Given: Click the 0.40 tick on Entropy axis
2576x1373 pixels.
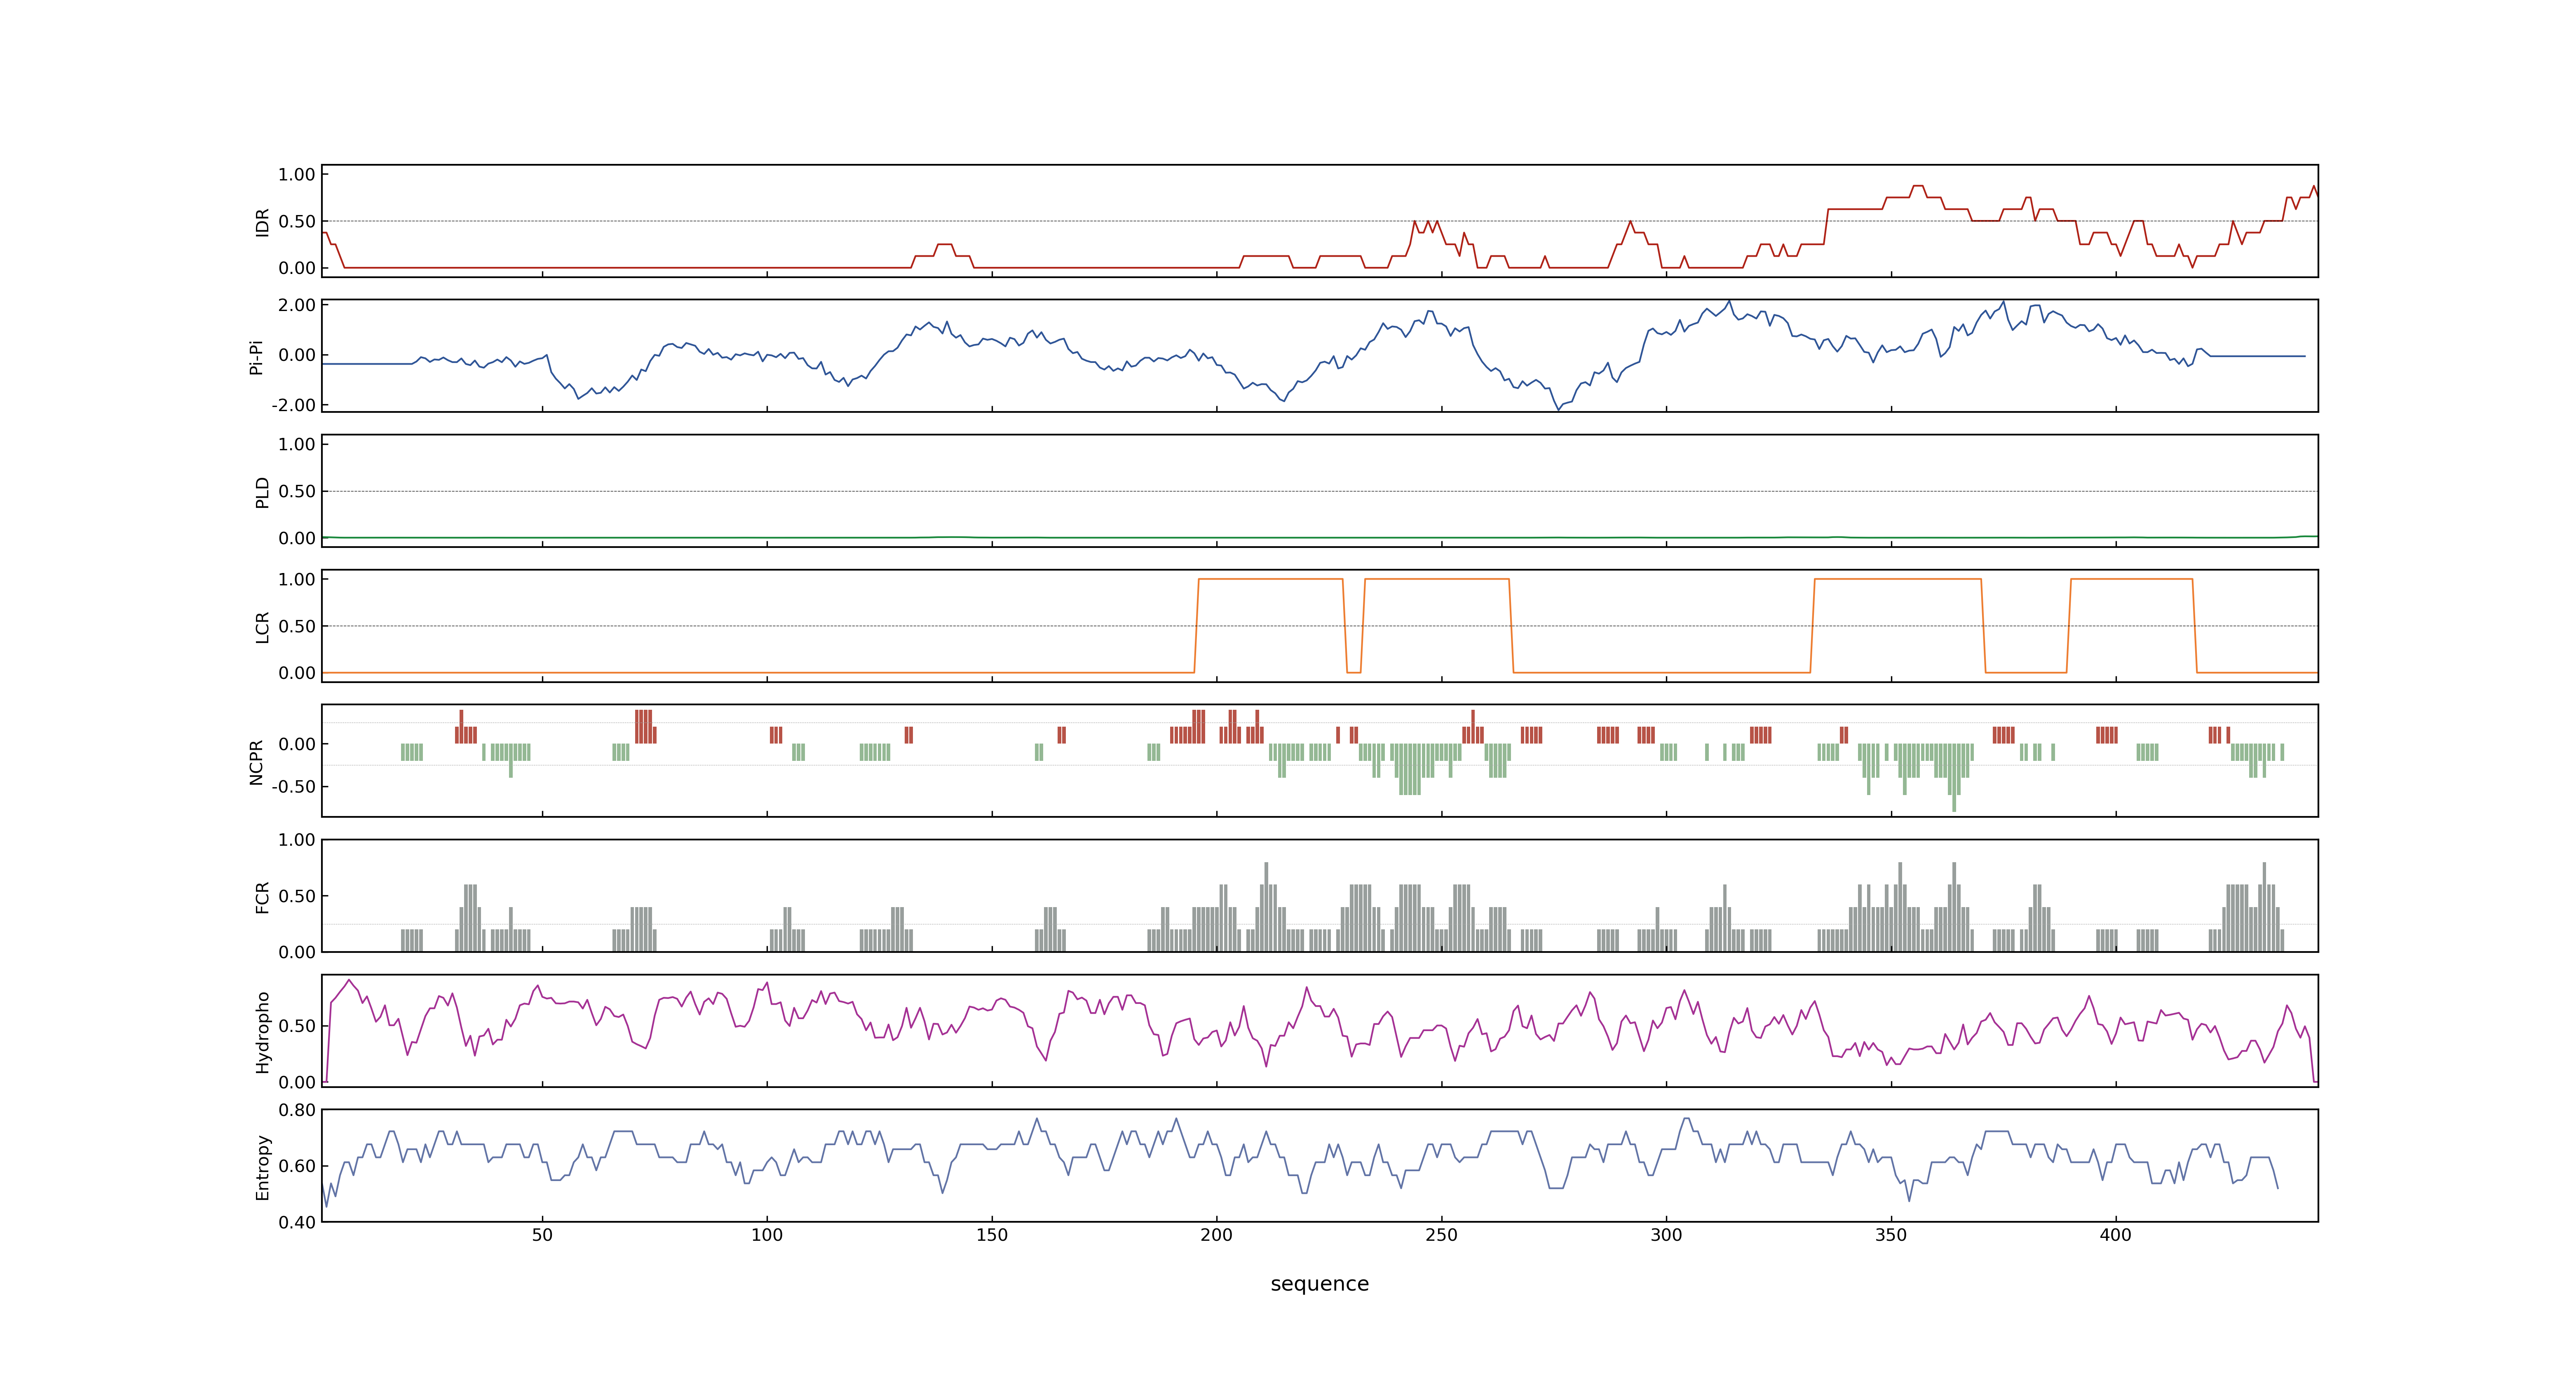Looking at the screenshot, I should tap(297, 1222).
